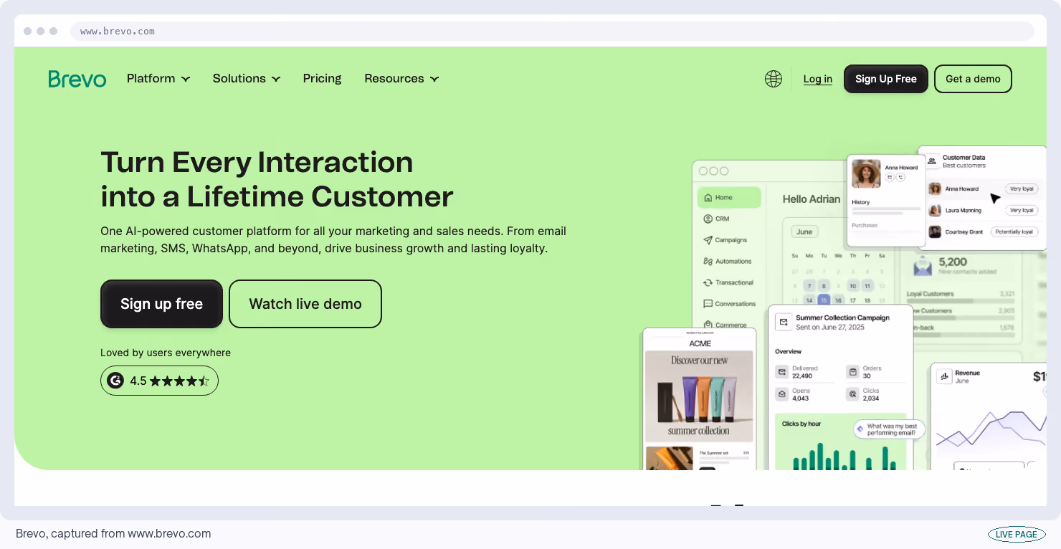
Task: Expand the Resources menu
Action: (x=401, y=79)
